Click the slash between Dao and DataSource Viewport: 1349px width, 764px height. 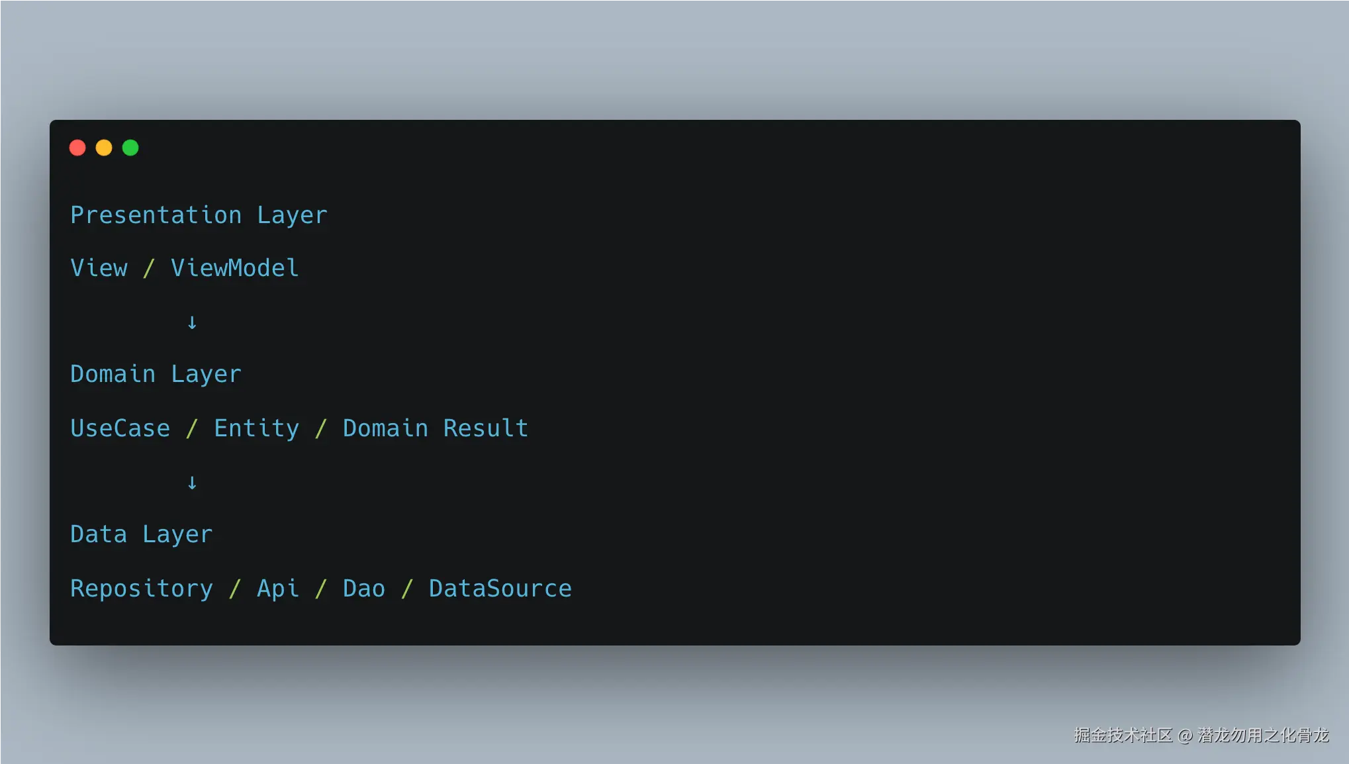coord(407,589)
